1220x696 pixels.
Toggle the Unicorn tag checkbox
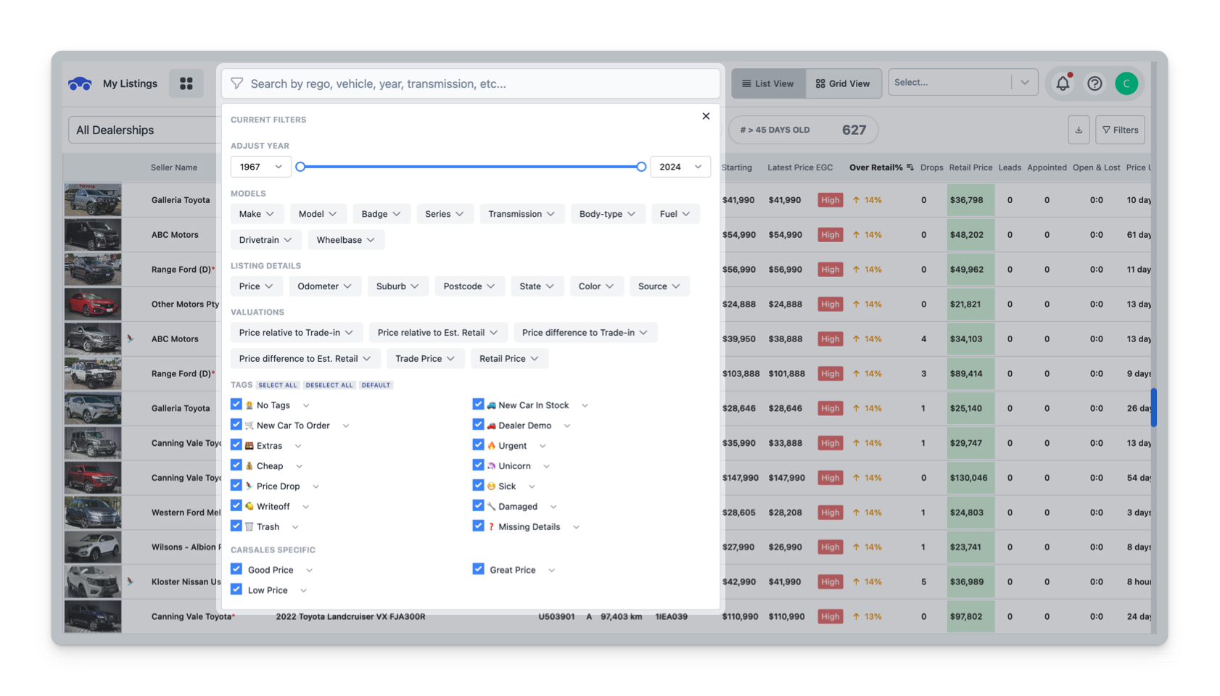click(478, 465)
